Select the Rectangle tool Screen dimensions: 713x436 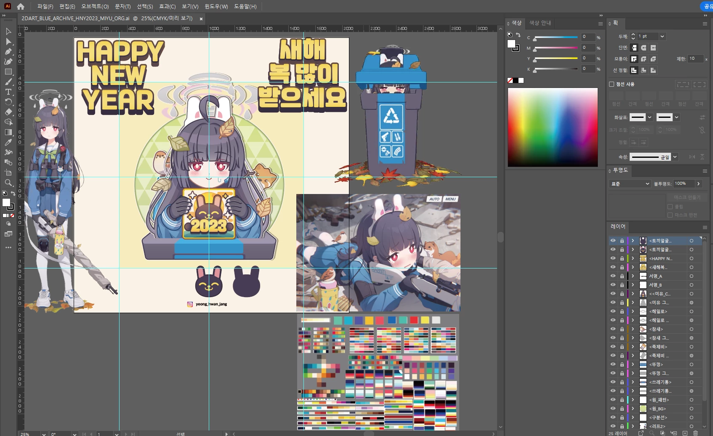(8, 72)
